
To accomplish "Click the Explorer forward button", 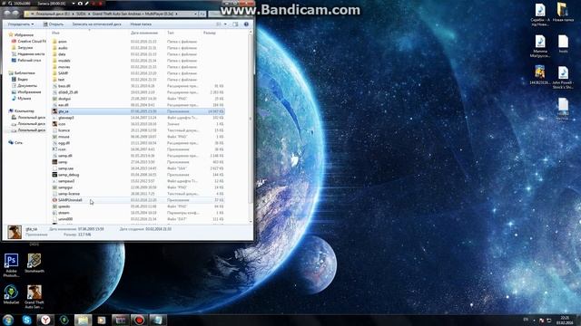I will pos(15,14).
